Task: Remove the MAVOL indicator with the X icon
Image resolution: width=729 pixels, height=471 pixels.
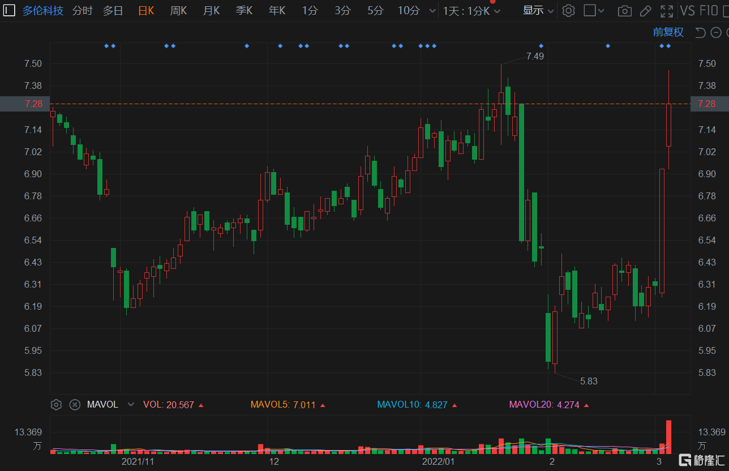Action: tap(75, 405)
